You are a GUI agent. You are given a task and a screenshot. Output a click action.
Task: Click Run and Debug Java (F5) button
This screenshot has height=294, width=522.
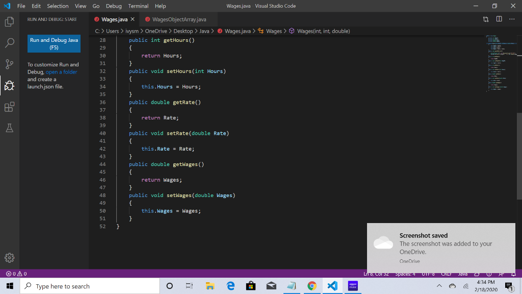point(54,44)
